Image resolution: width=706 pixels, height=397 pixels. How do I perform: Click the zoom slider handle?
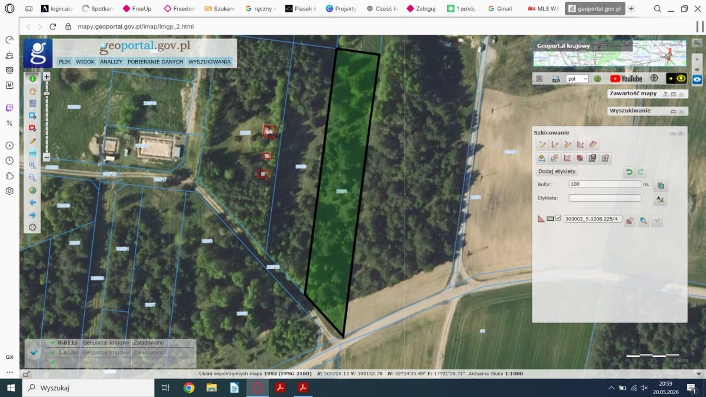coord(46,94)
